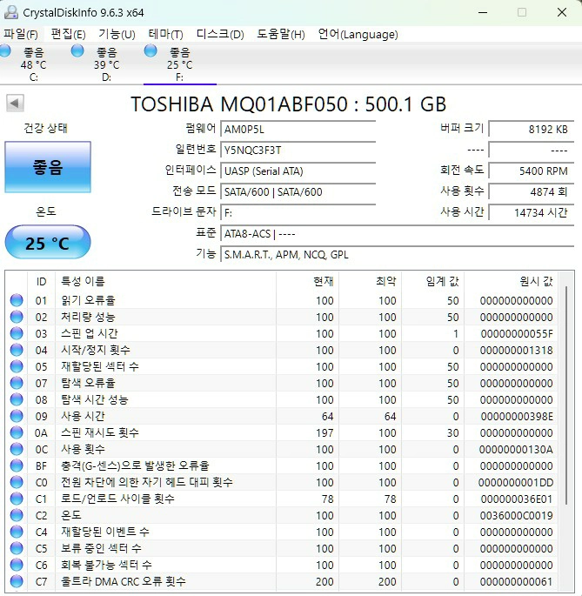Click the 펌웨어 field AM0P5L
Viewport: 582px width, 596px height.
pyautogui.click(x=298, y=130)
